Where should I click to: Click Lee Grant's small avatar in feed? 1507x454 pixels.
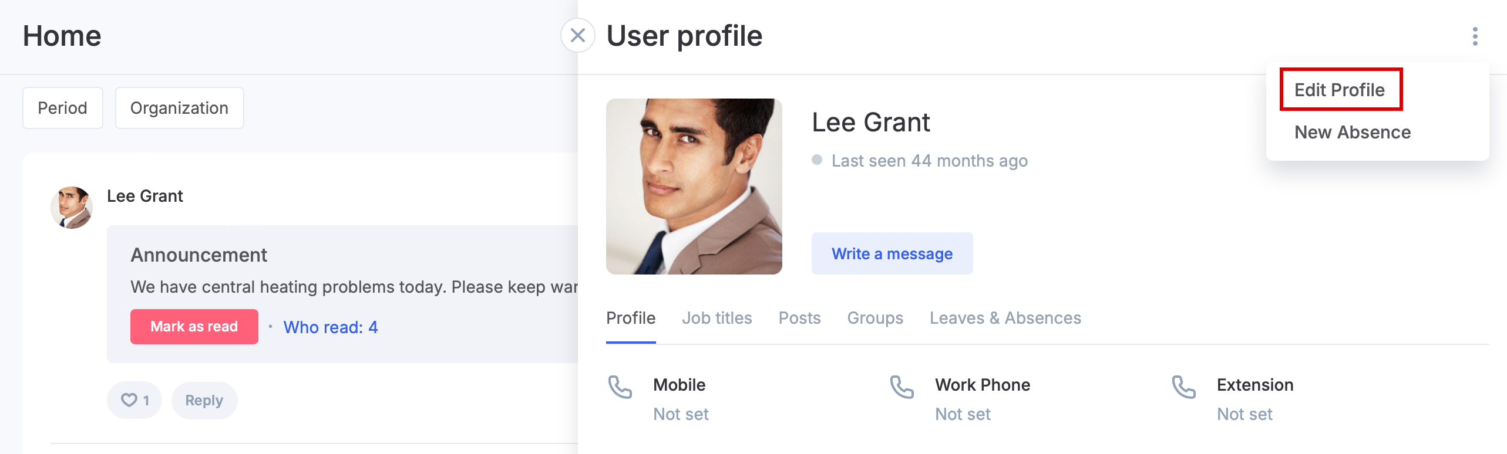pos(72,208)
